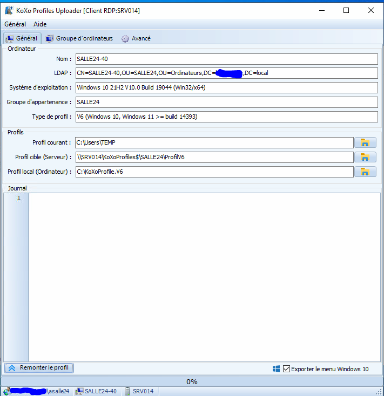The width and height of the screenshot is (384, 396).
Task: Click the Groupe d'ordinateurs monitor icon
Action: [50, 39]
